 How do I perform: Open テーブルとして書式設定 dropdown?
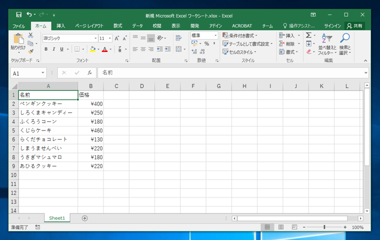point(247,44)
